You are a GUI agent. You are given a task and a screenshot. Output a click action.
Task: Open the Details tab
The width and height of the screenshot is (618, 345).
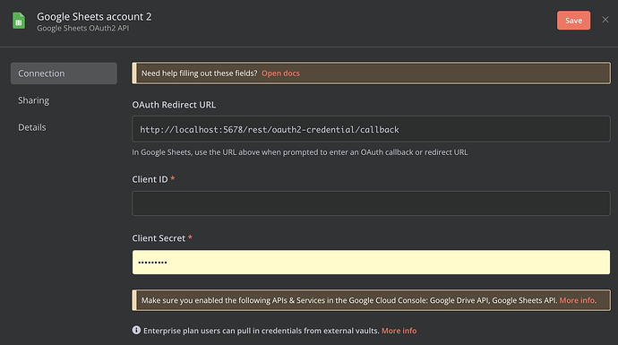32,127
